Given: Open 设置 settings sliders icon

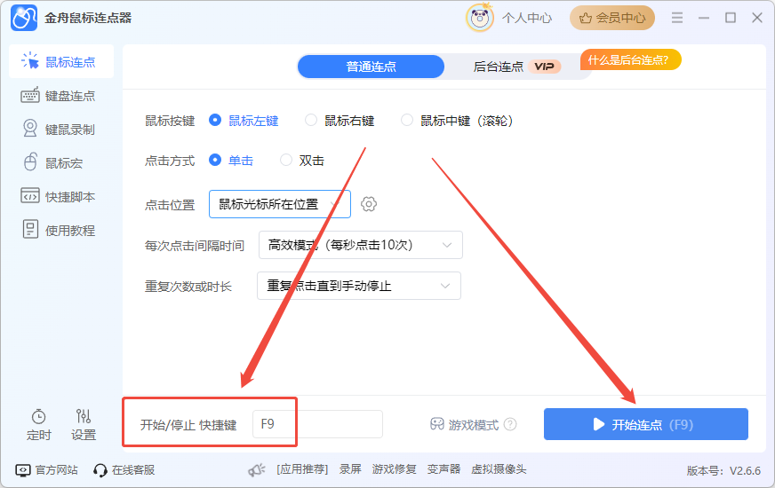Looking at the screenshot, I should pyautogui.click(x=84, y=425).
